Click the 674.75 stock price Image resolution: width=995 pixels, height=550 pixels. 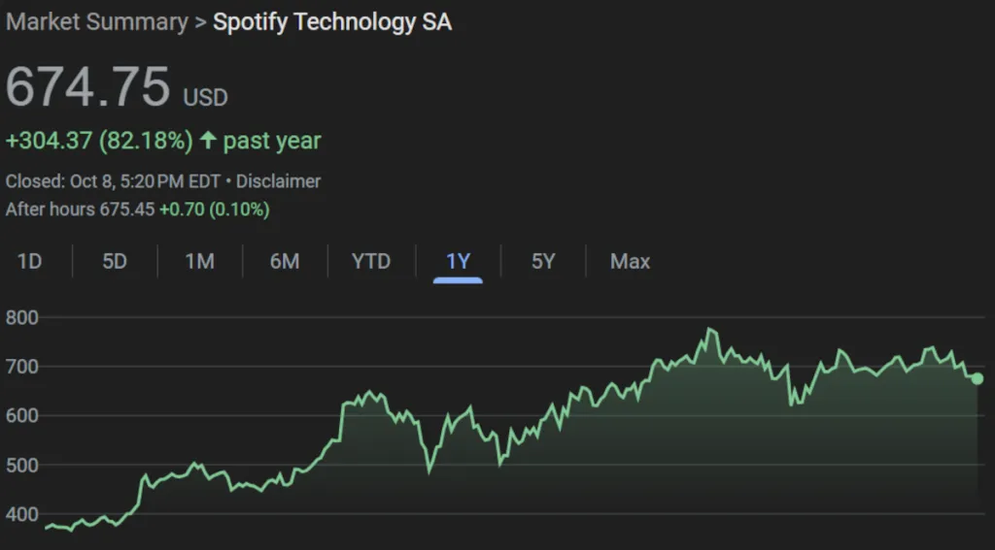point(87,87)
